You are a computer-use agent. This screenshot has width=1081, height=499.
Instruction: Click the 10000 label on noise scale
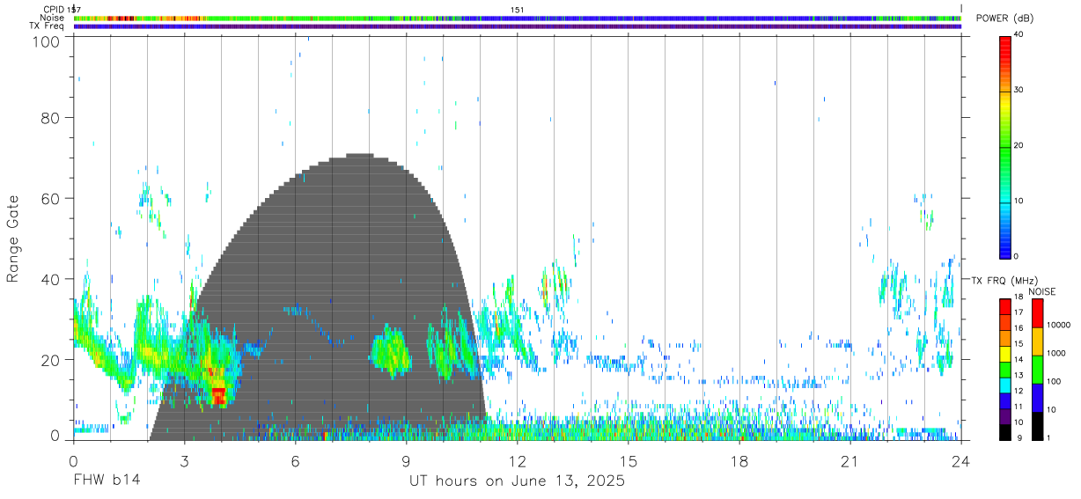(1059, 325)
